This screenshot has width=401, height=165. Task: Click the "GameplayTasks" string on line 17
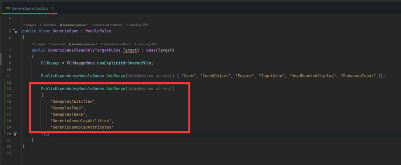point(69,114)
